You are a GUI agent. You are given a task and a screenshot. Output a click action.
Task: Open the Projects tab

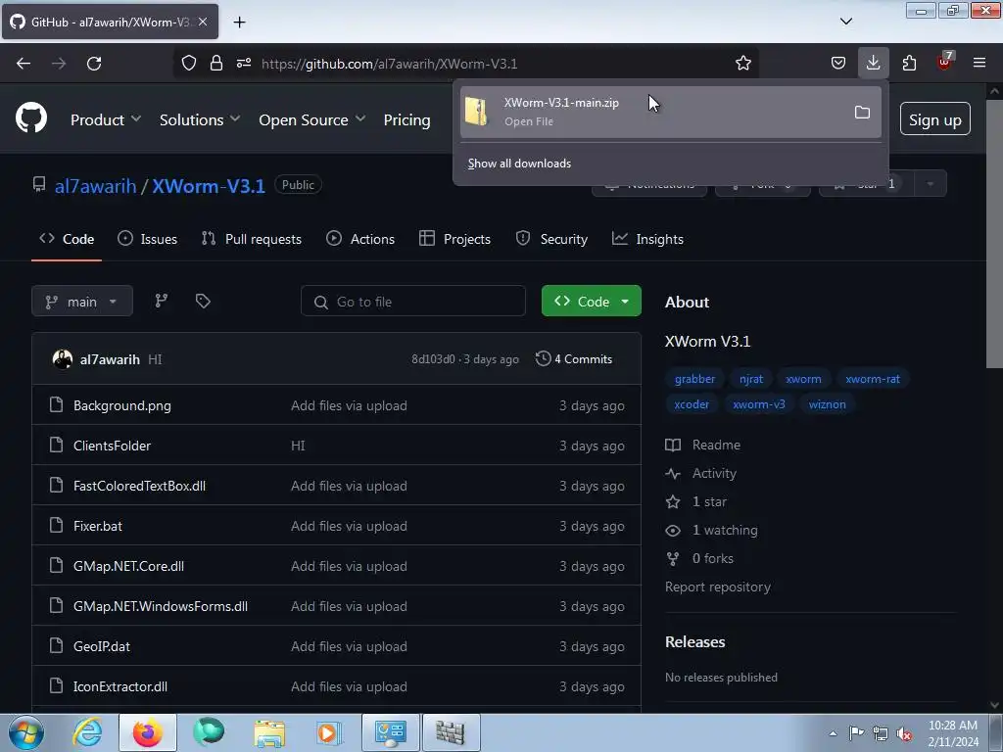(454, 239)
